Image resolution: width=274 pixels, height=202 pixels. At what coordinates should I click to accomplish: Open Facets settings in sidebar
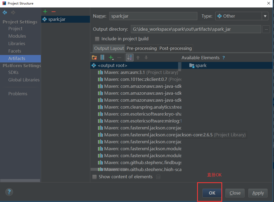(x=15, y=51)
